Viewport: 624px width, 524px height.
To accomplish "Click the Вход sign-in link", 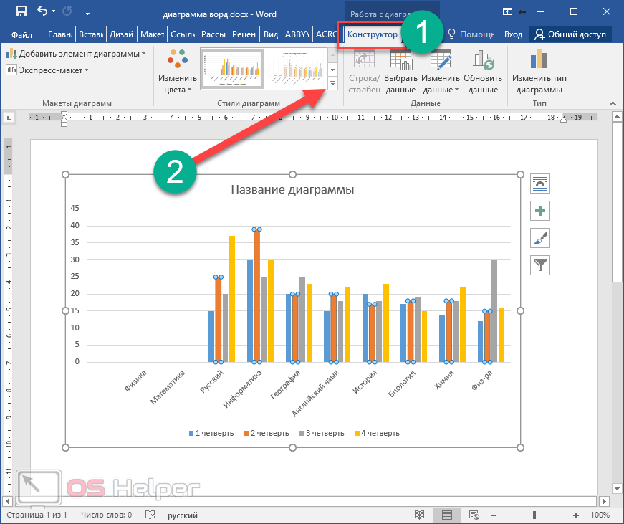I will [513, 34].
